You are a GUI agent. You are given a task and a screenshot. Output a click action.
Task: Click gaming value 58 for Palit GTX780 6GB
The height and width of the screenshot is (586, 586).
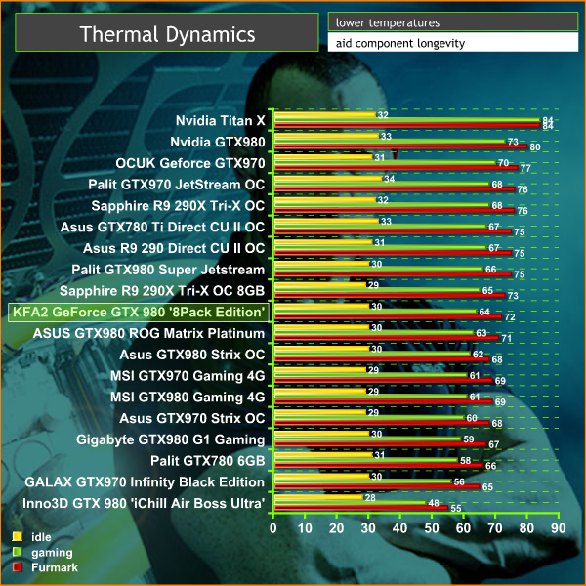click(x=465, y=461)
